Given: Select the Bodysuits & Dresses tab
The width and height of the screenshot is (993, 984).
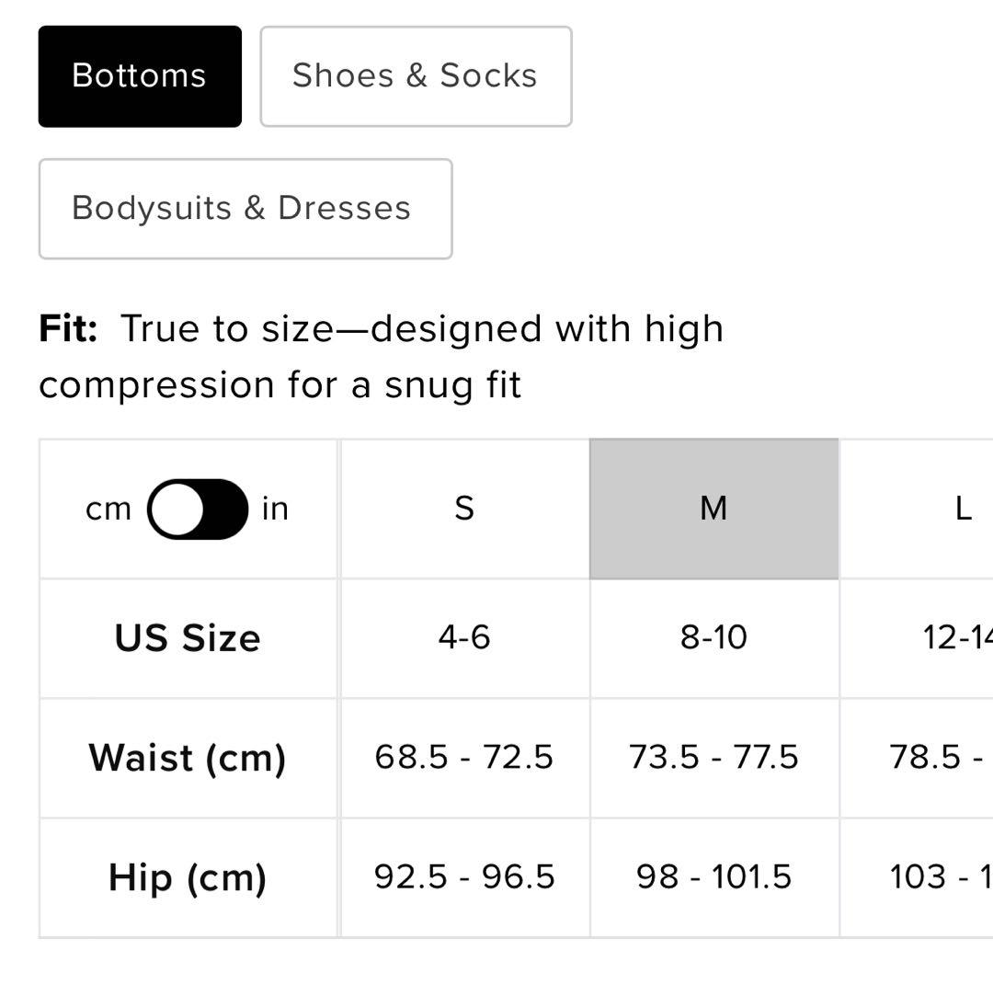Looking at the screenshot, I should (245, 208).
